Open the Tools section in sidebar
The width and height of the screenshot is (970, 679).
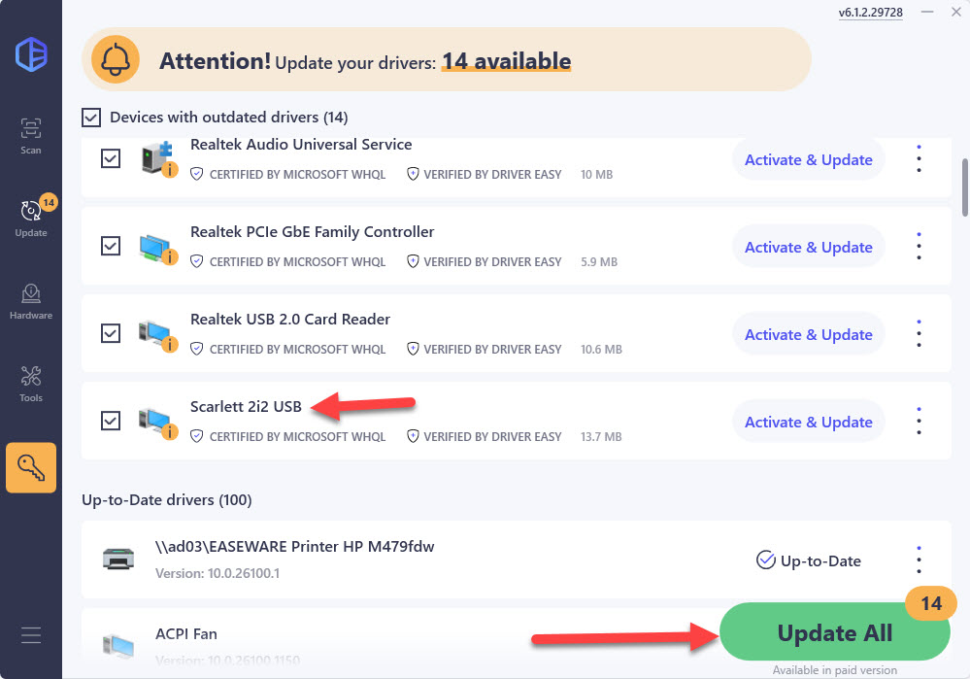(31, 383)
